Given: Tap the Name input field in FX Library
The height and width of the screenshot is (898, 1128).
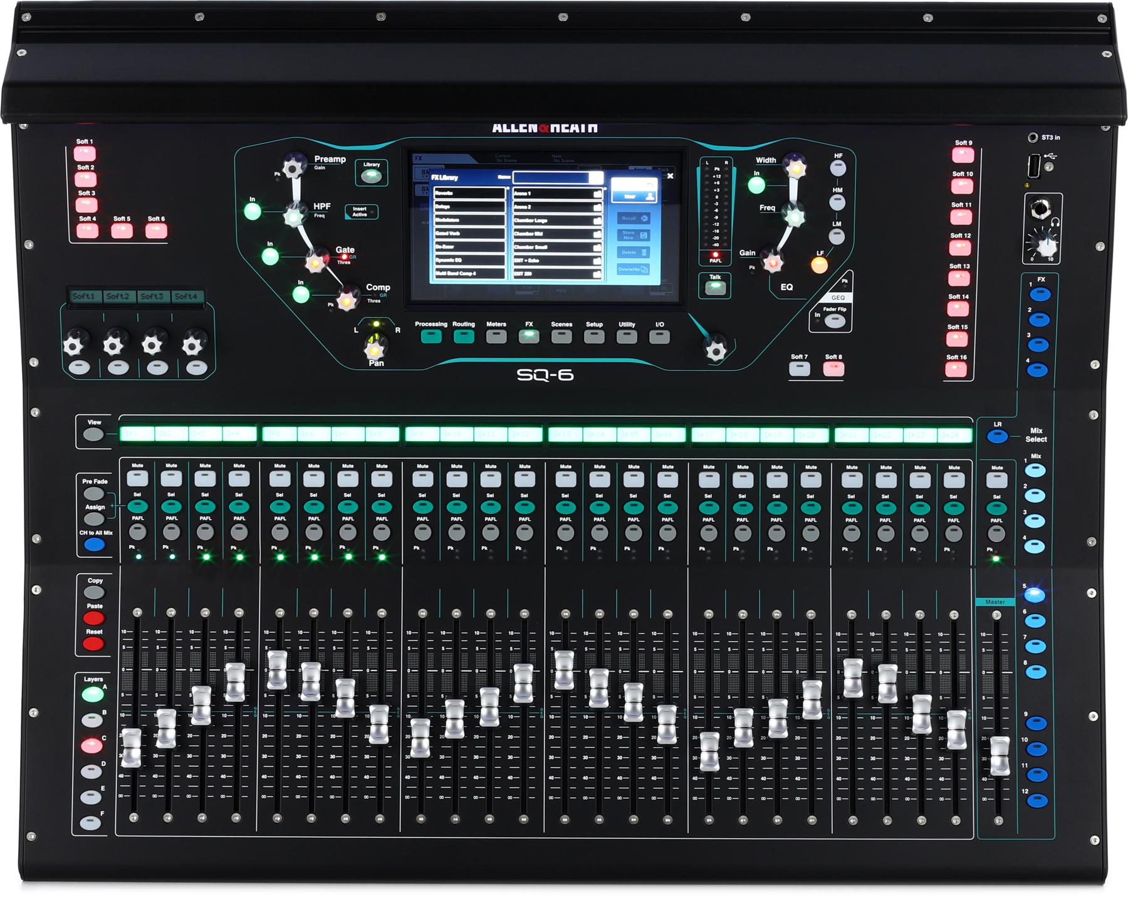Looking at the screenshot, I should click(551, 178).
